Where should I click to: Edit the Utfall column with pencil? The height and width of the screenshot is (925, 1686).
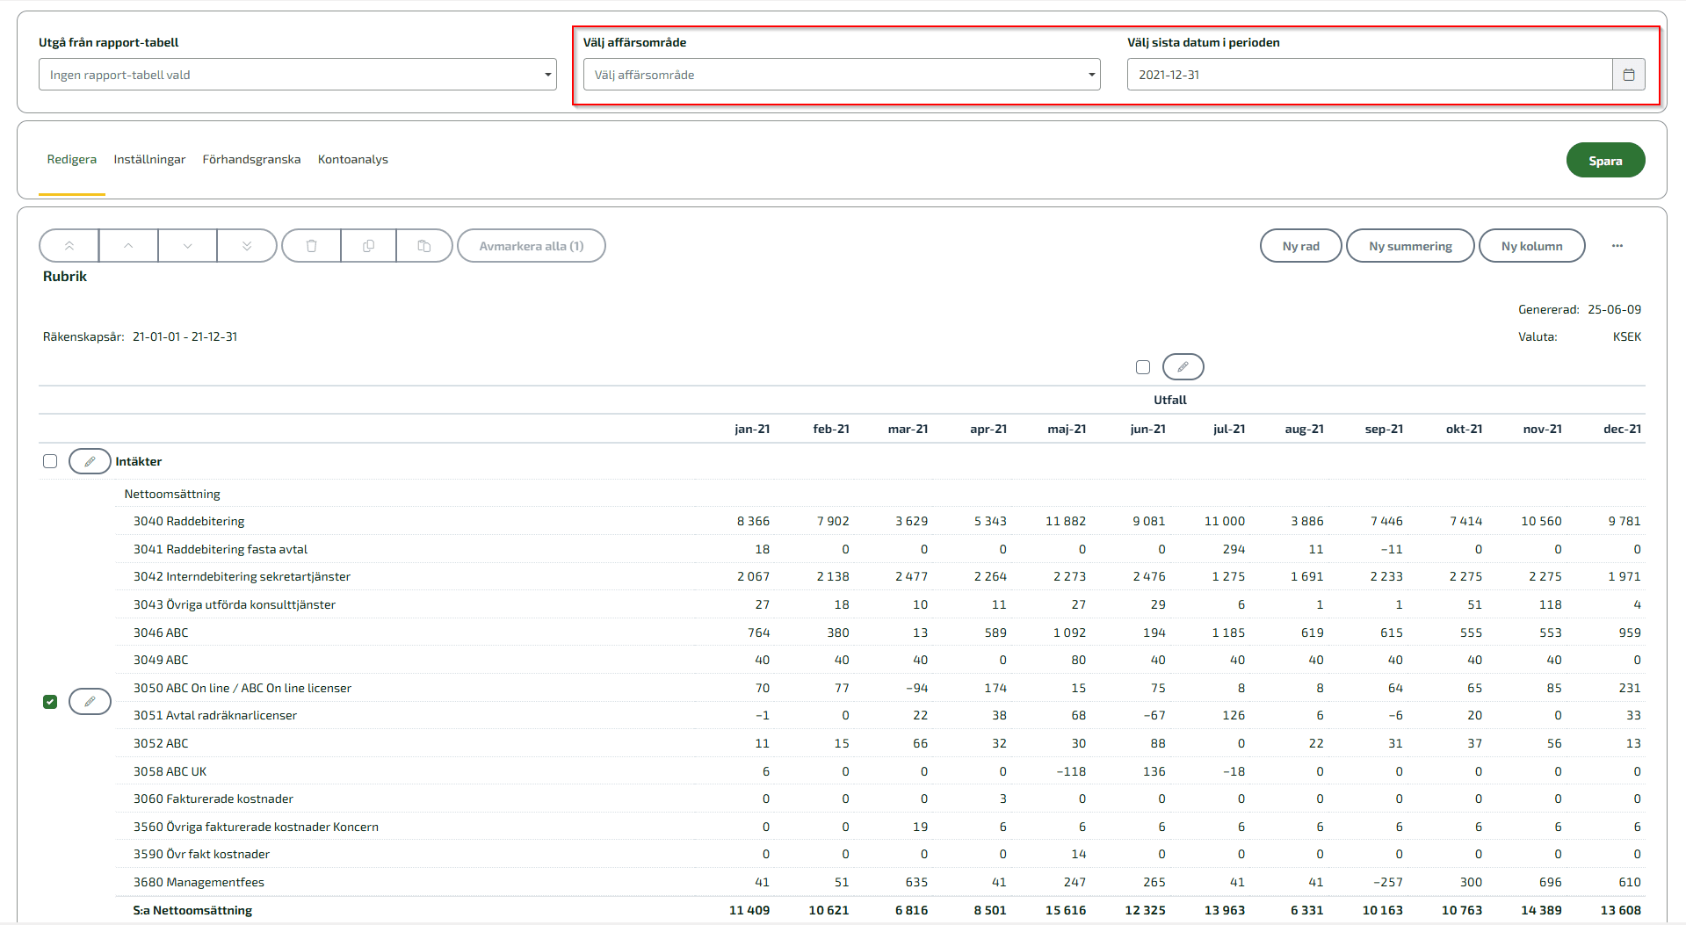[1183, 367]
